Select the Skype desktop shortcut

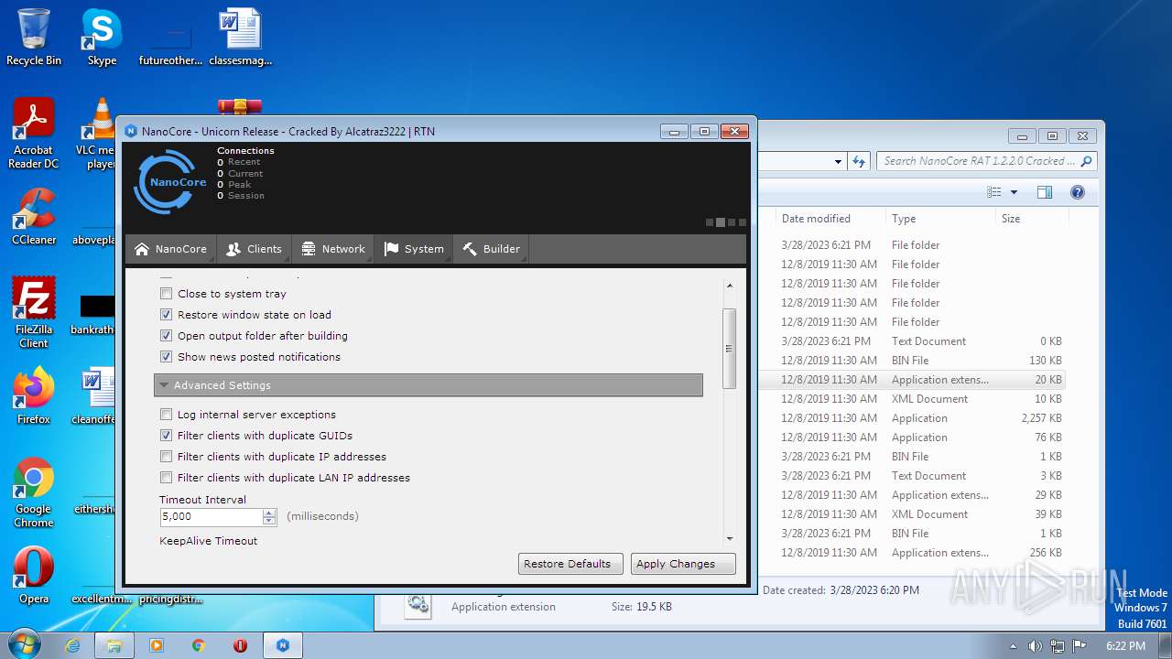click(102, 37)
